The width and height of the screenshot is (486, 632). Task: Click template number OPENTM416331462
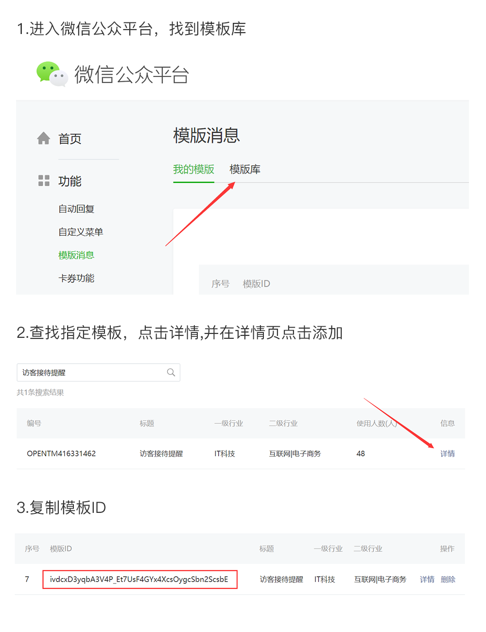point(61,454)
